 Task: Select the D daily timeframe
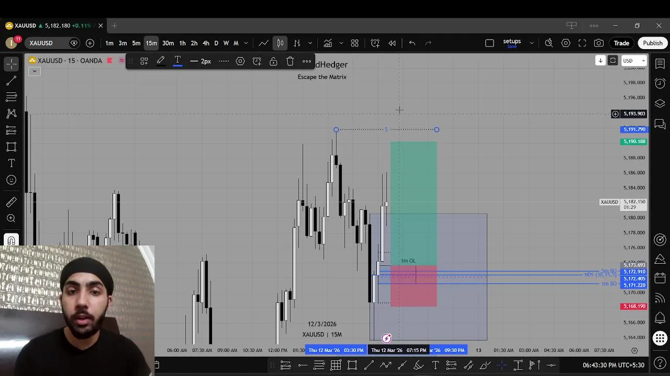coord(216,43)
